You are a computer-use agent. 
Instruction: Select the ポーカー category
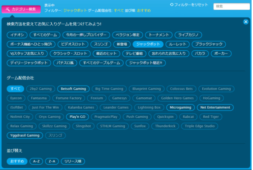point(221,54)
